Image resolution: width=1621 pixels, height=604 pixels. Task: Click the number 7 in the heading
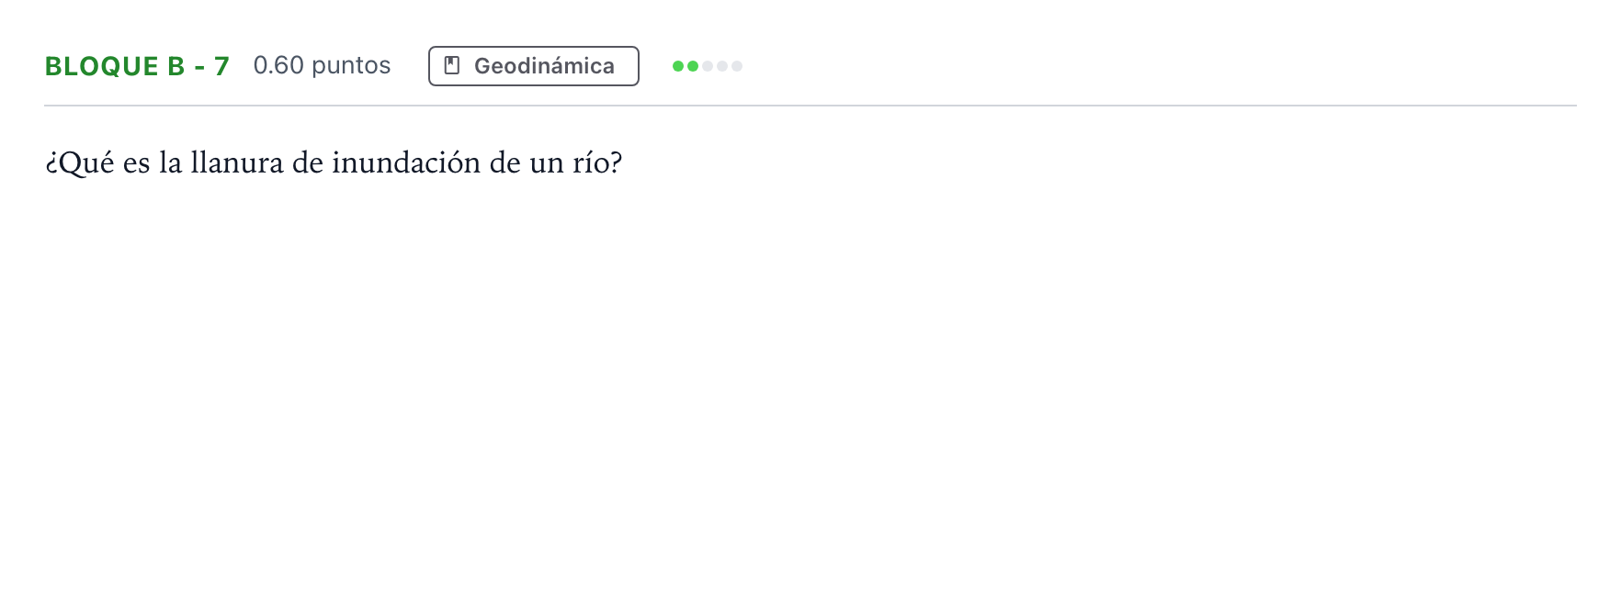coord(221,66)
